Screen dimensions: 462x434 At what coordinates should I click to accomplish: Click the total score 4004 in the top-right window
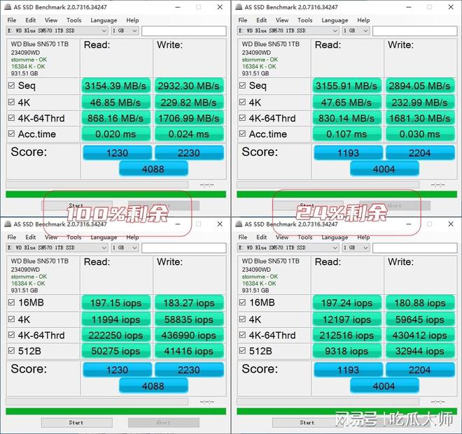pyautogui.click(x=384, y=169)
